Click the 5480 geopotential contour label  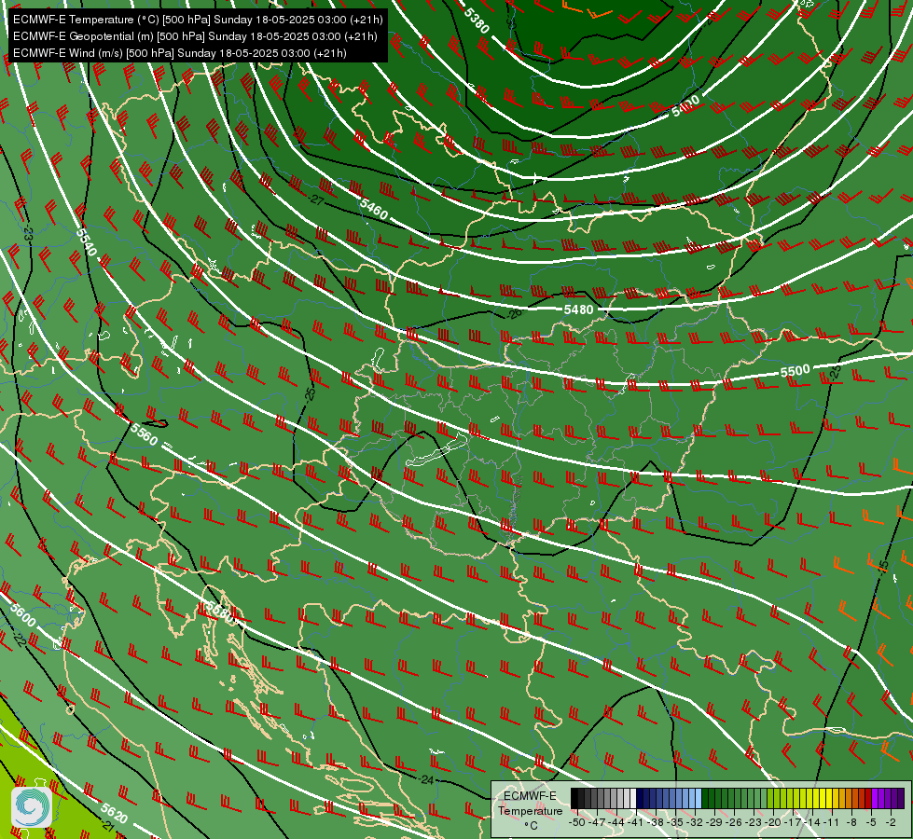578,309
